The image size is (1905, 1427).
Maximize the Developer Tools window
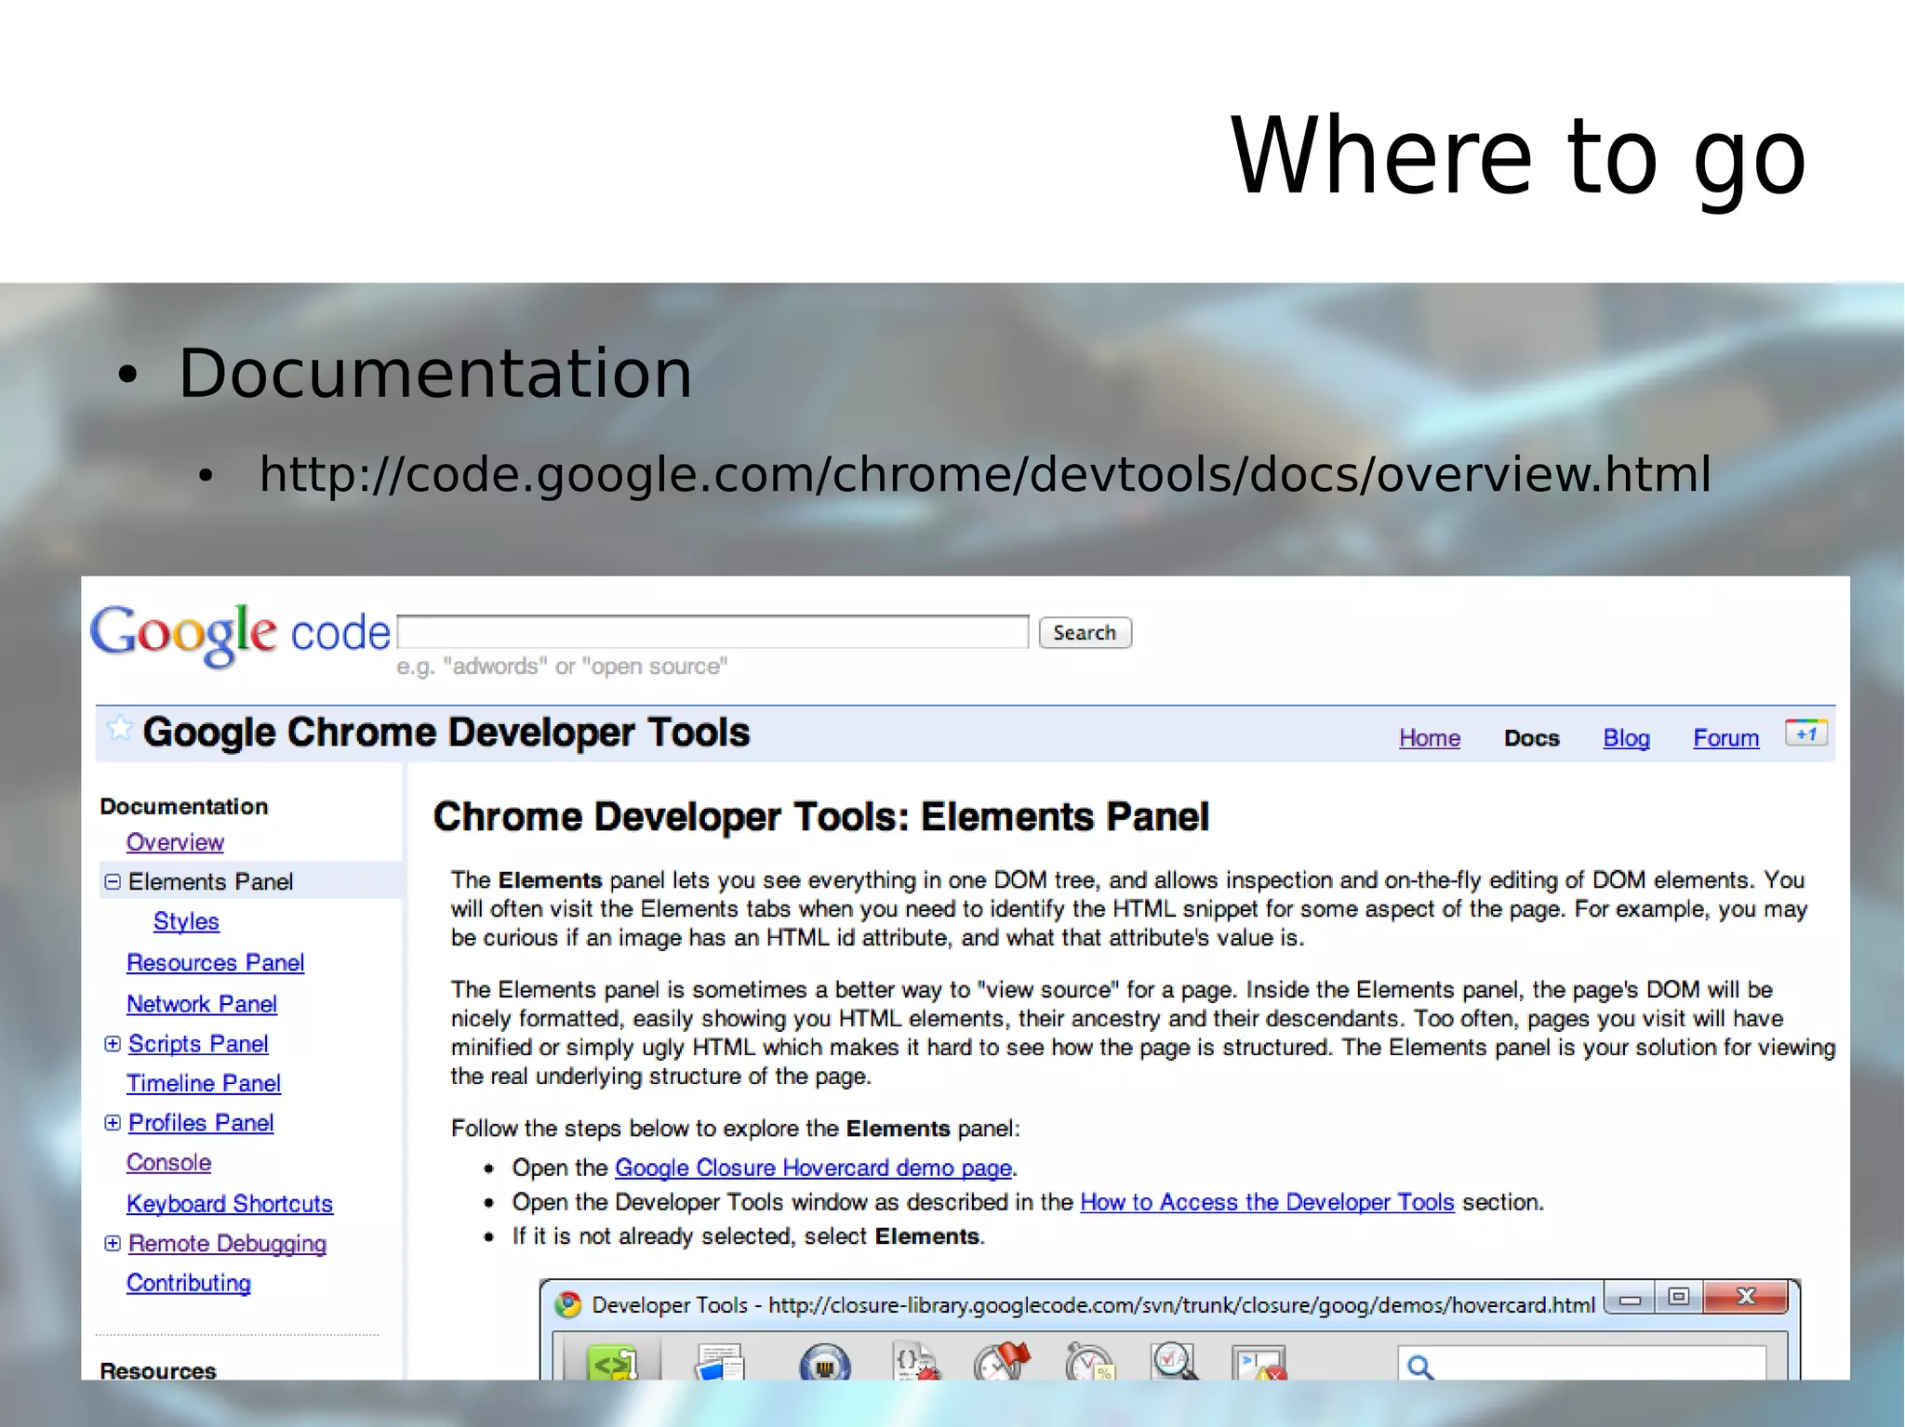point(1678,1297)
